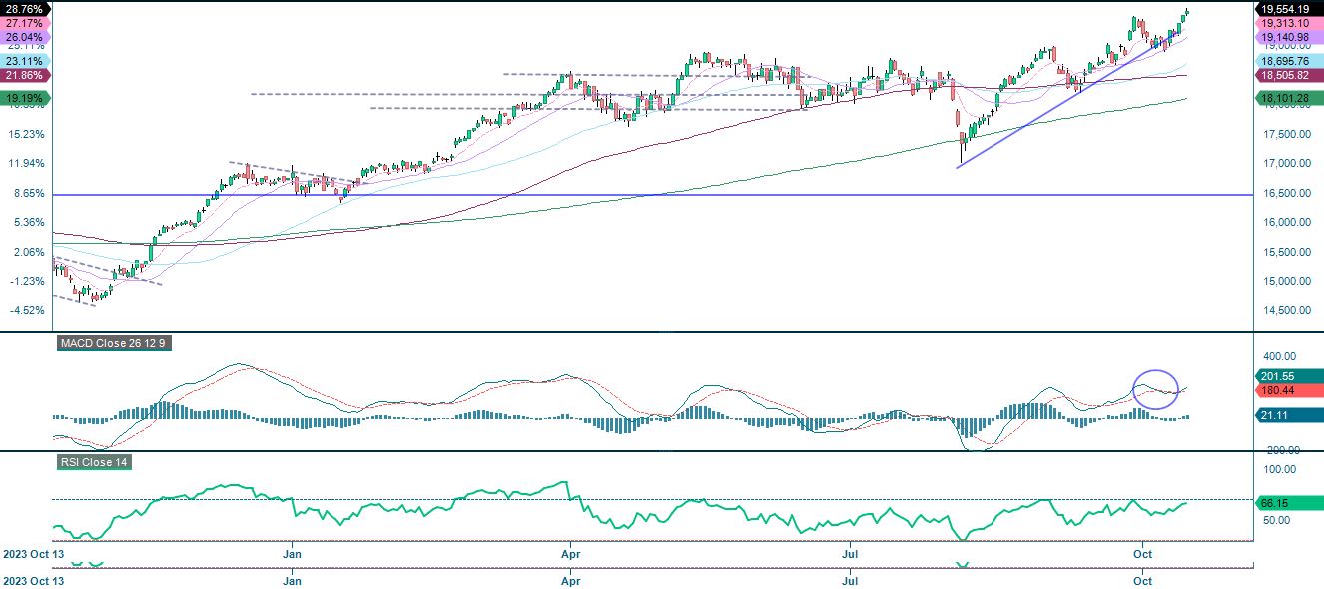The width and height of the screenshot is (1324, 589).
Task: Click the 100.00 RSI axis label
Action: coord(1280,468)
